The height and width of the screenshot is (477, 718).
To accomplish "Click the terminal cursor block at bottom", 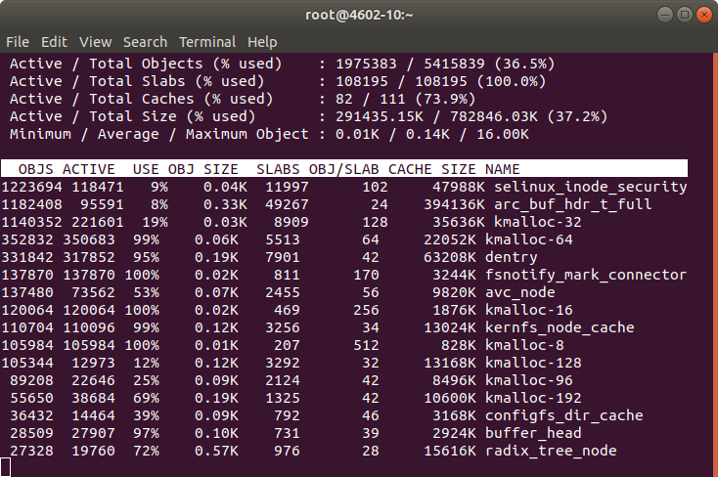I will [5, 467].
